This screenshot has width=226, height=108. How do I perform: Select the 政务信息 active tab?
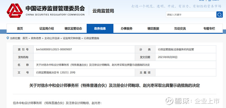pos(100,29)
